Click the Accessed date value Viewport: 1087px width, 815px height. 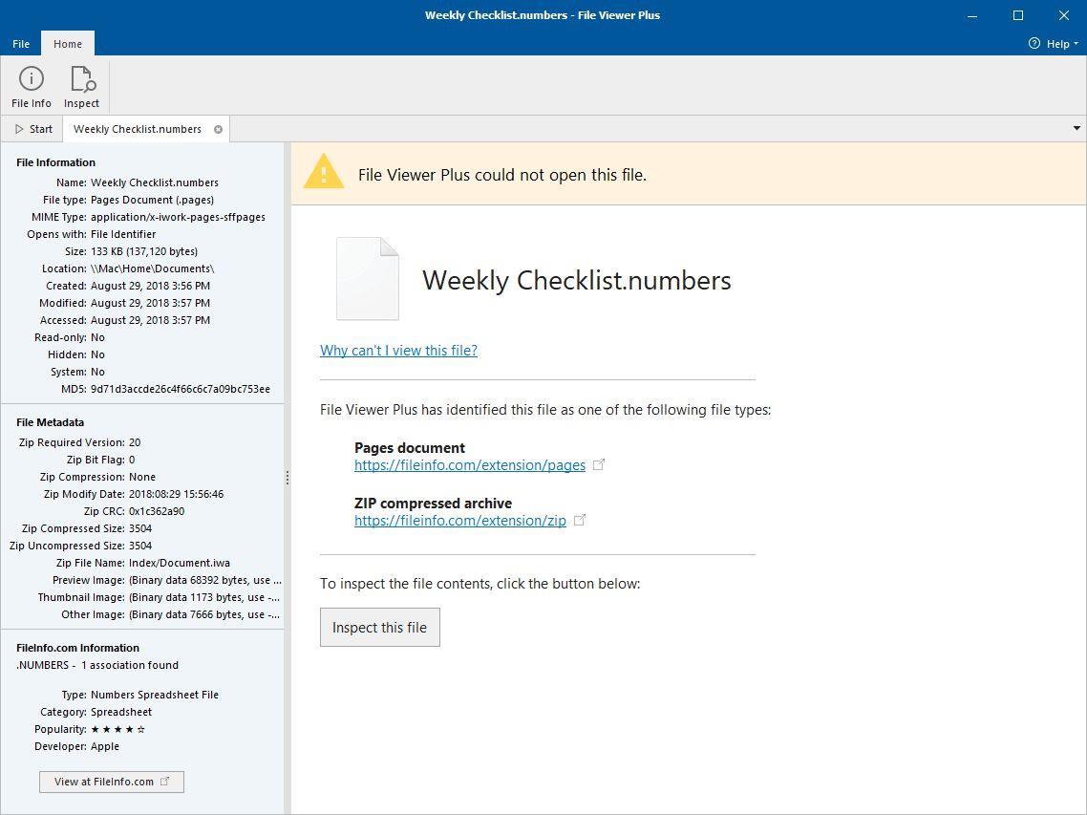[150, 320]
